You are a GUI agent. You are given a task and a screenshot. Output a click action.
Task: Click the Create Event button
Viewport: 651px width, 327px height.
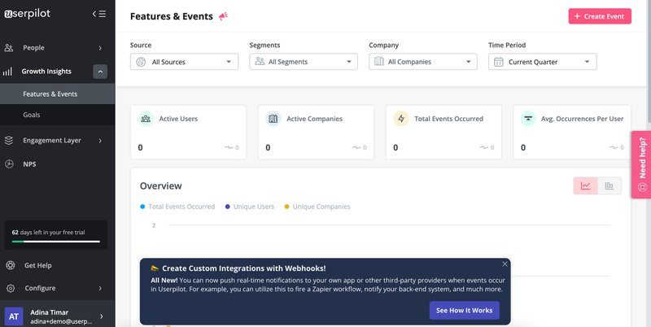(600, 16)
